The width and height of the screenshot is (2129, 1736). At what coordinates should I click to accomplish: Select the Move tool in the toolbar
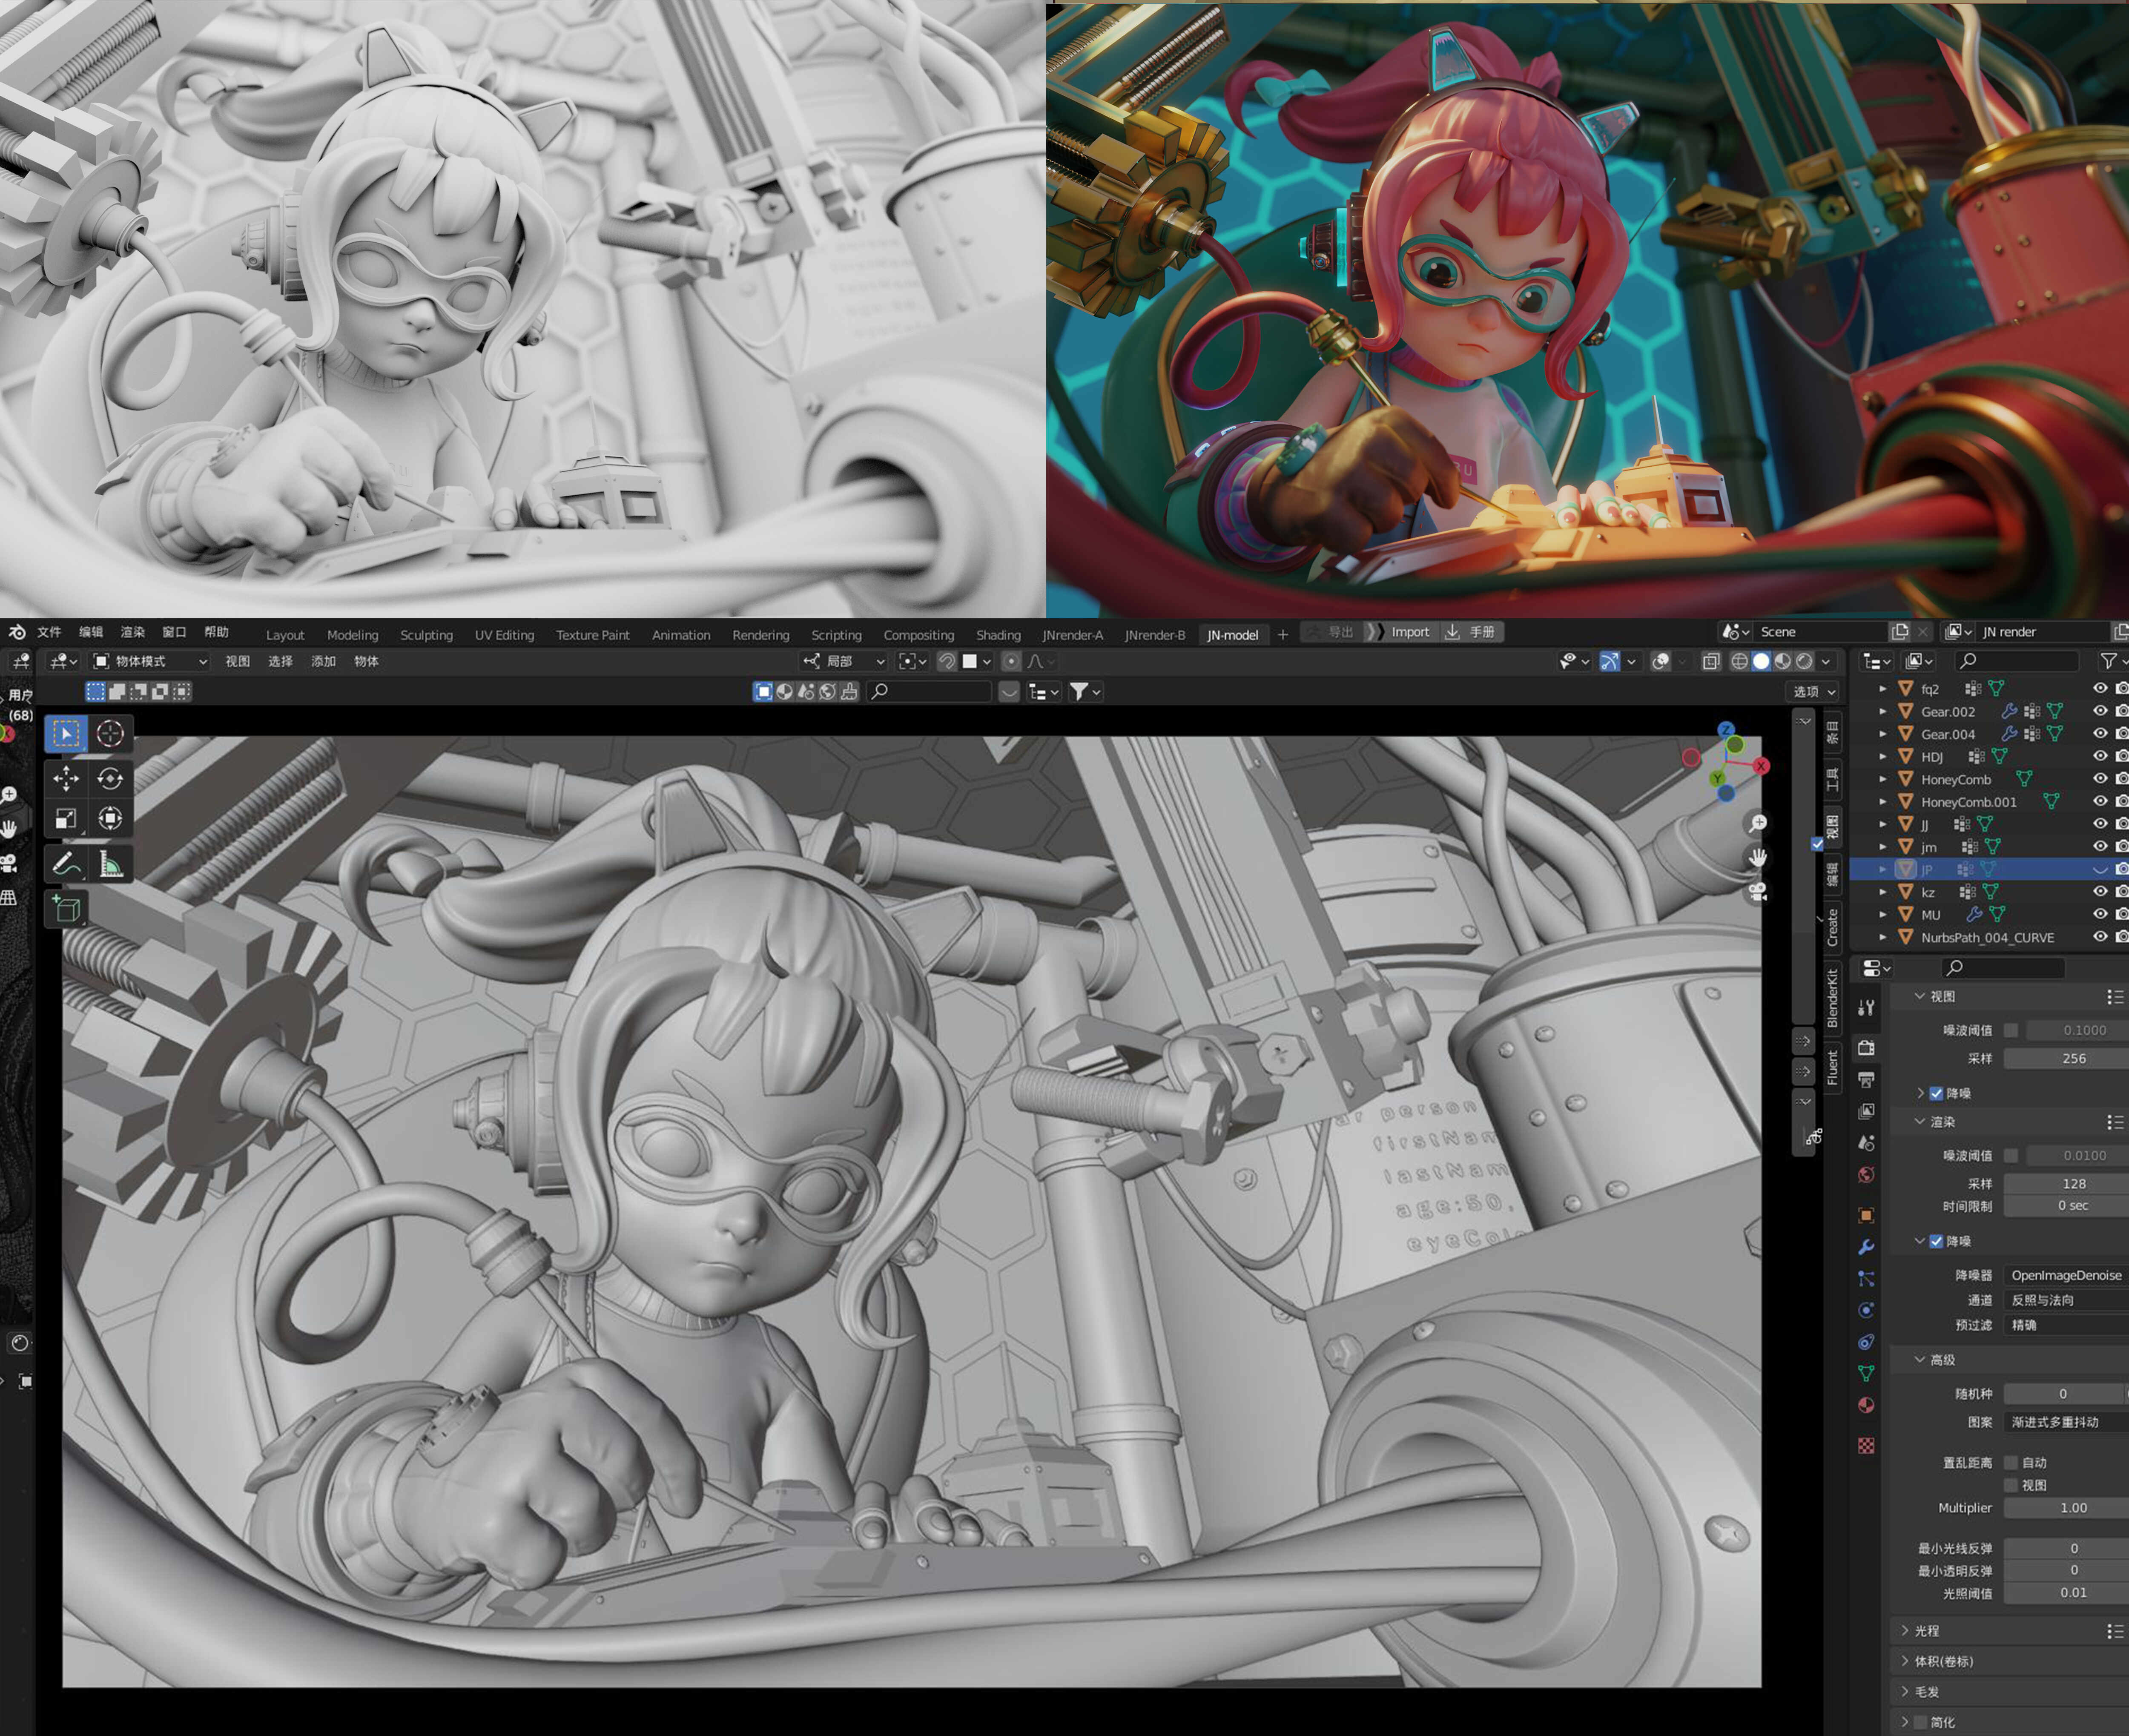[x=66, y=778]
